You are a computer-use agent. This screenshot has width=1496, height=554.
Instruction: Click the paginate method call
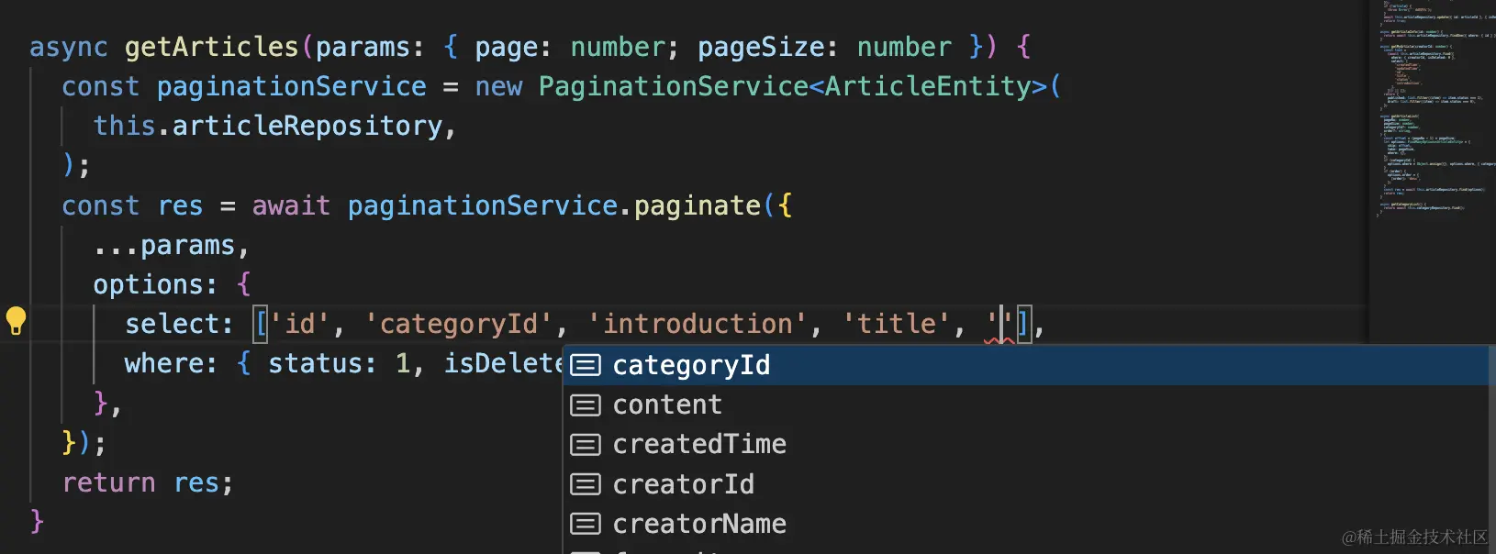(698, 205)
